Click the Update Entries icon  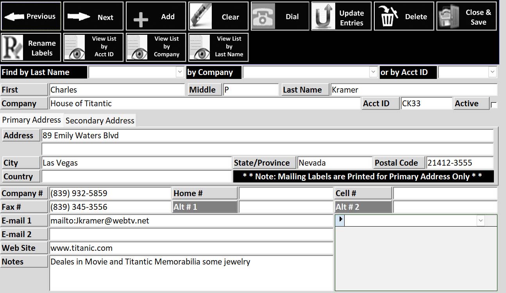[324, 16]
